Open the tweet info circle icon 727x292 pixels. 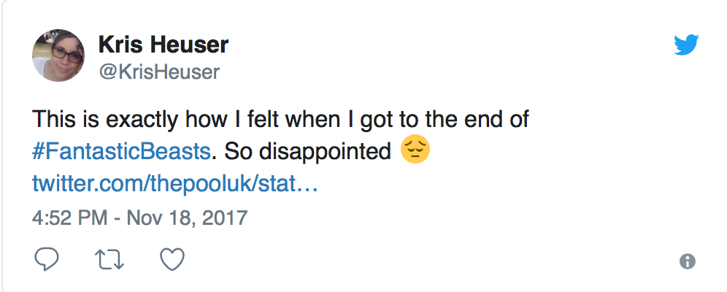coord(687,261)
